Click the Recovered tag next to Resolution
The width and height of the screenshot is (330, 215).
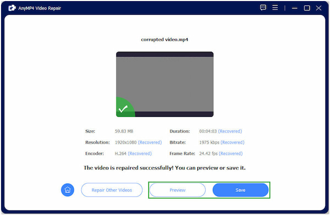coord(150,142)
